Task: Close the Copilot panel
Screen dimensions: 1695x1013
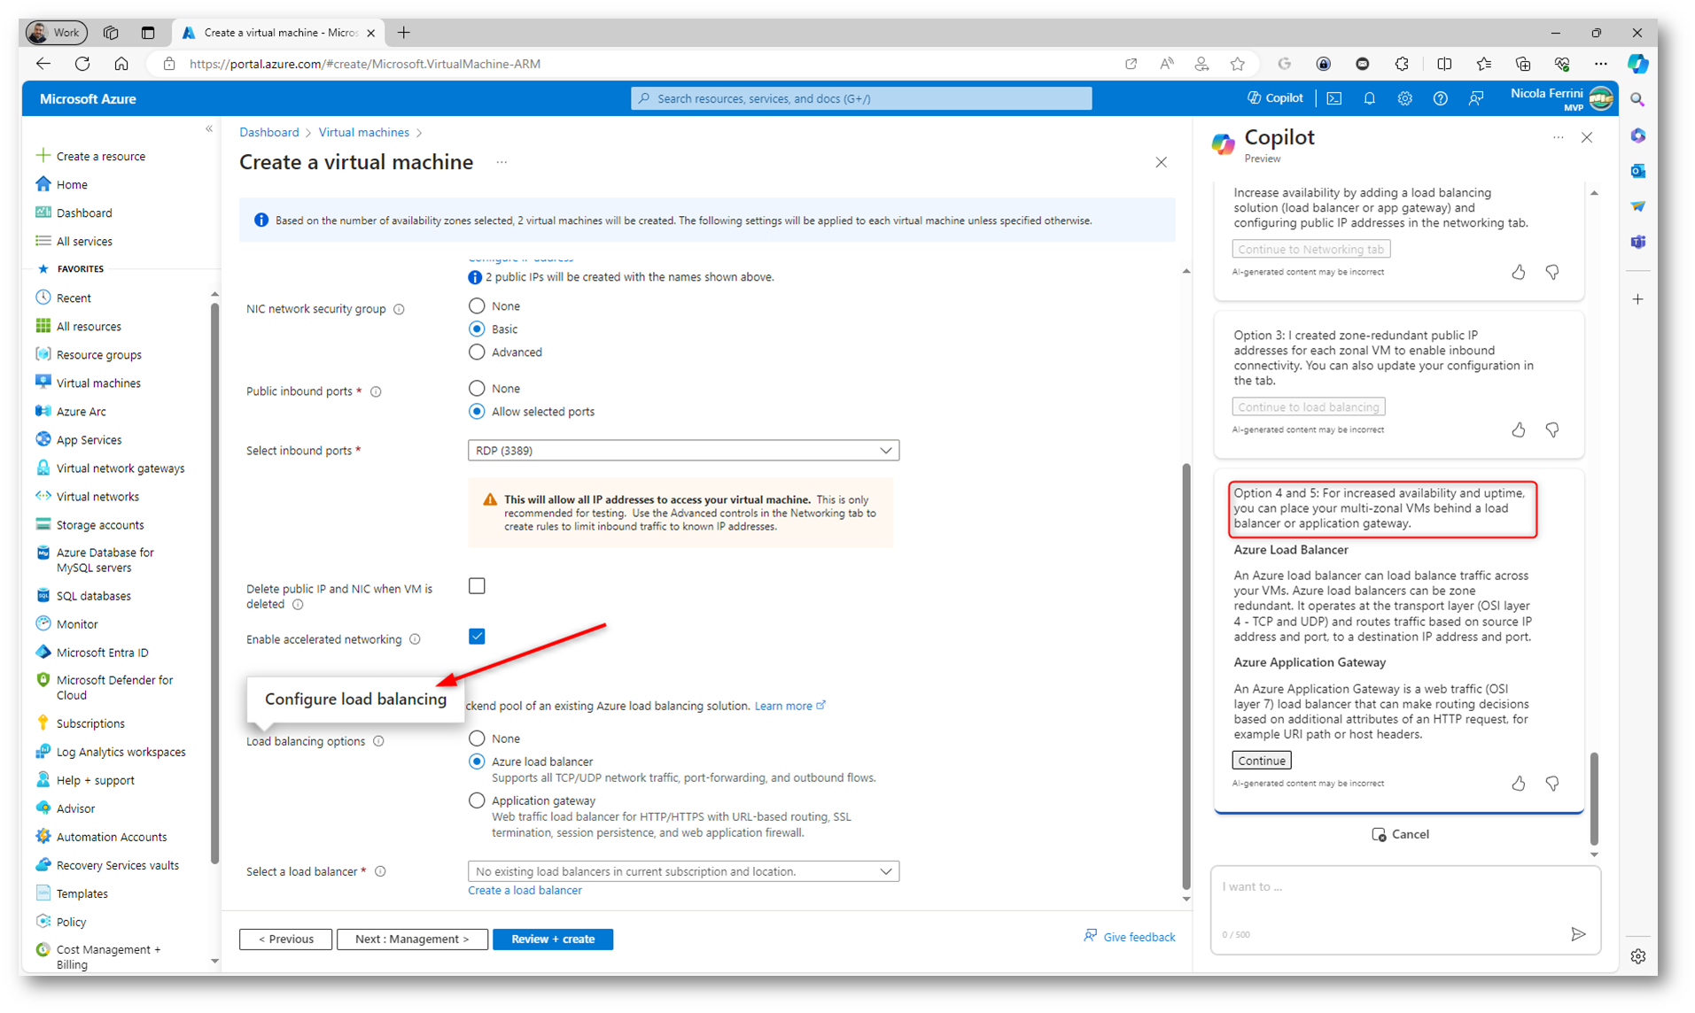Action: tap(1586, 137)
